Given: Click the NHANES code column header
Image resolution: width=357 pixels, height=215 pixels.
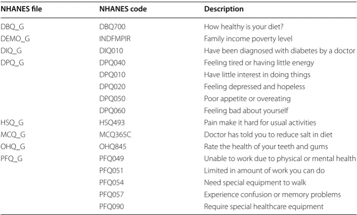Looking at the screenshot, I should pyautogui.click(x=123, y=9).
